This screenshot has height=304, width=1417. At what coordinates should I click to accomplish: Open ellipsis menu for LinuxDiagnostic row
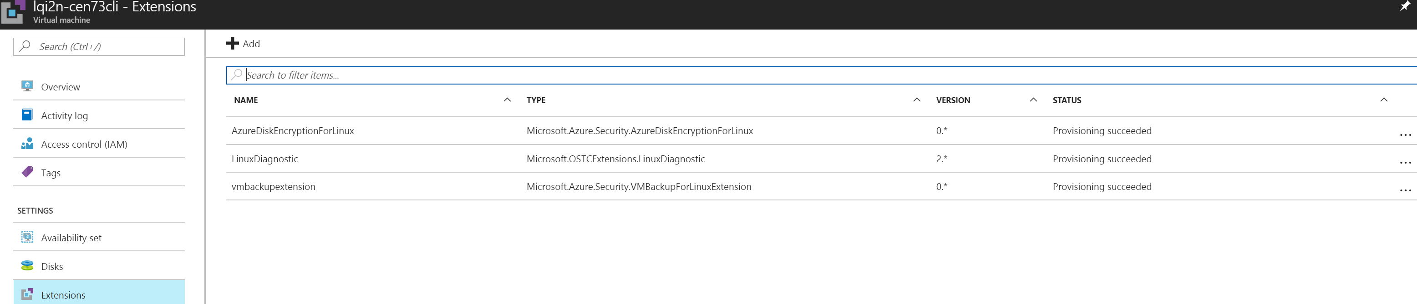pos(1405,162)
